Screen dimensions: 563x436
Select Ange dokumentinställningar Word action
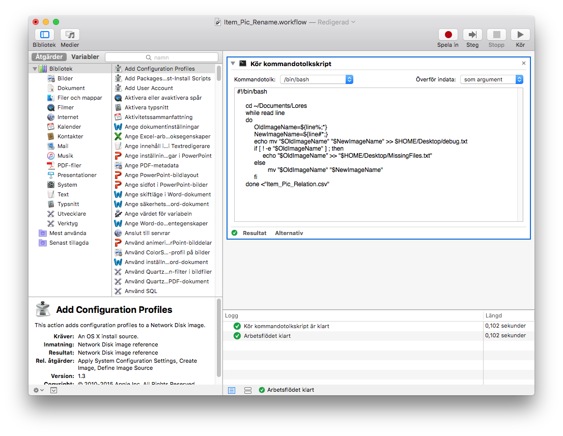click(x=164, y=127)
